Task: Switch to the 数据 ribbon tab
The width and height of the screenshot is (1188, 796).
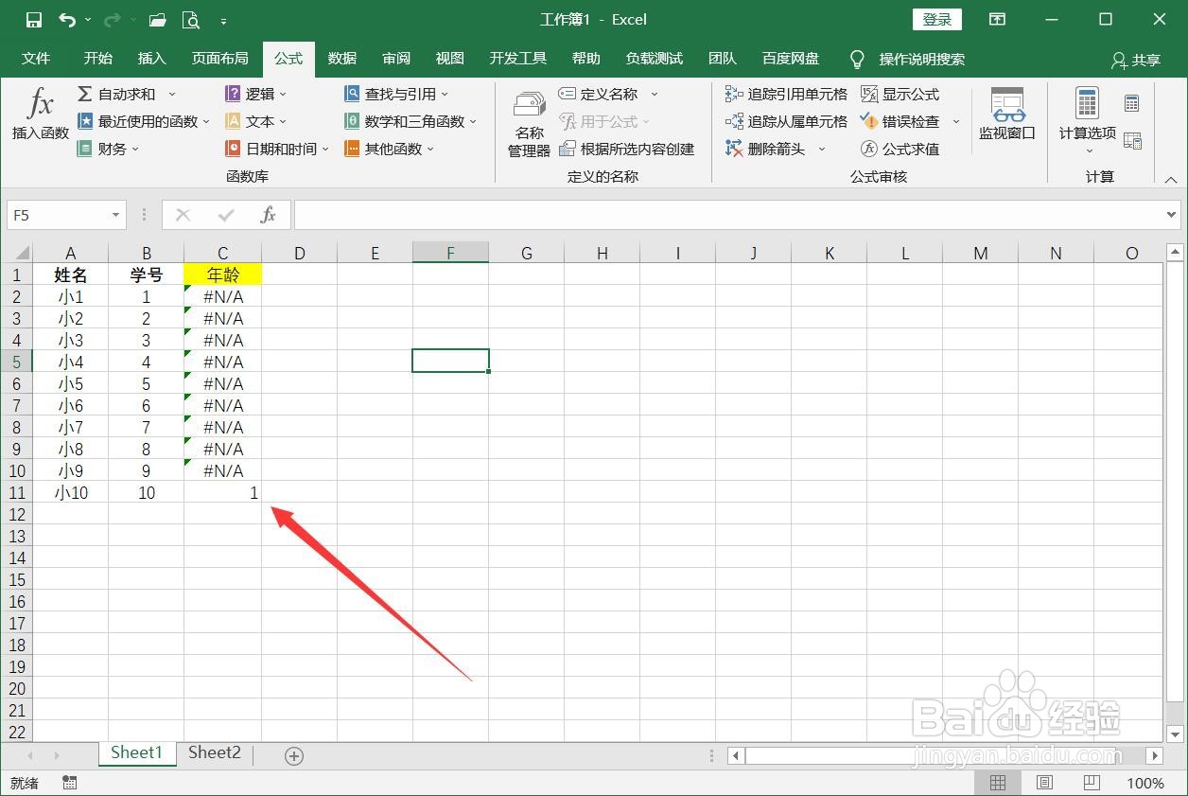Action: click(x=341, y=59)
